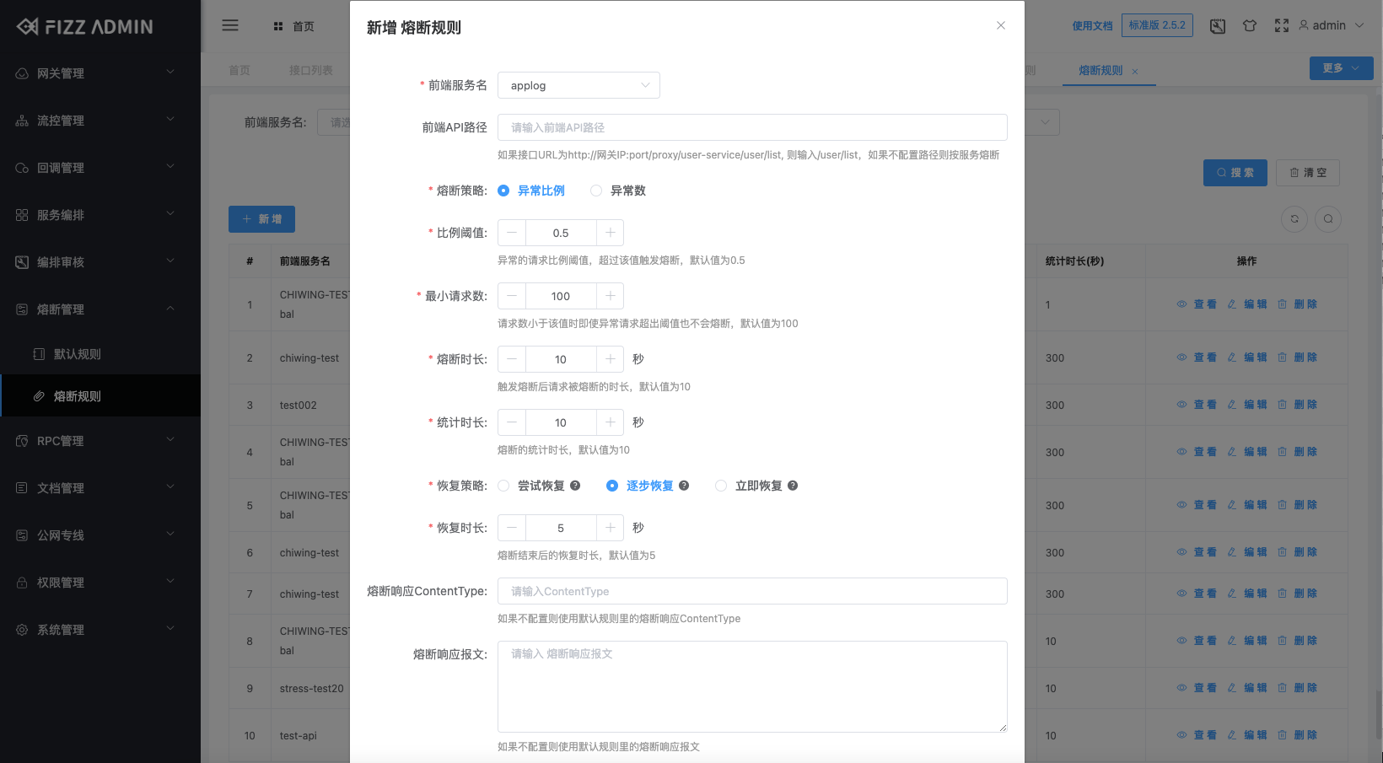Click 编辑 for row 3 test002
Viewport: 1383px width, 763px height.
tap(1247, 405)
